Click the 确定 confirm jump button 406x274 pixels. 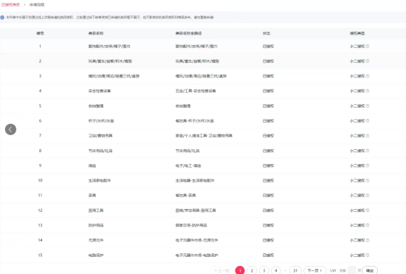[x=370, y=270]
